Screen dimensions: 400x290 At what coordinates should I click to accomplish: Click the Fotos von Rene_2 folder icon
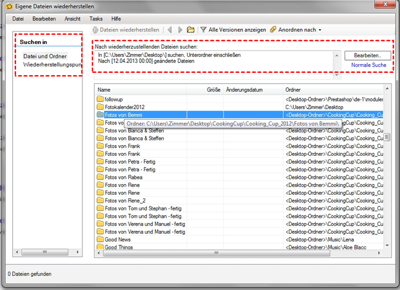(x=100, y=201)
